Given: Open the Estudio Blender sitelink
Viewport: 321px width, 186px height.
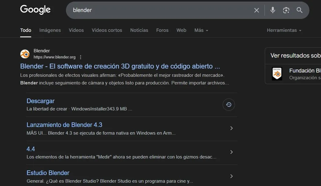Looking at the screenshot, I should pos(48,173).
